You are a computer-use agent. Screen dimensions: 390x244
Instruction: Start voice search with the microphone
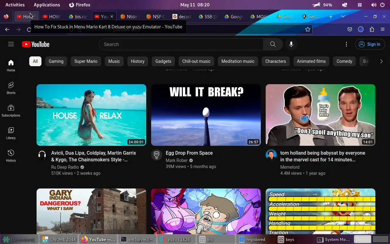pyautogui.click(x=291, y=44)
